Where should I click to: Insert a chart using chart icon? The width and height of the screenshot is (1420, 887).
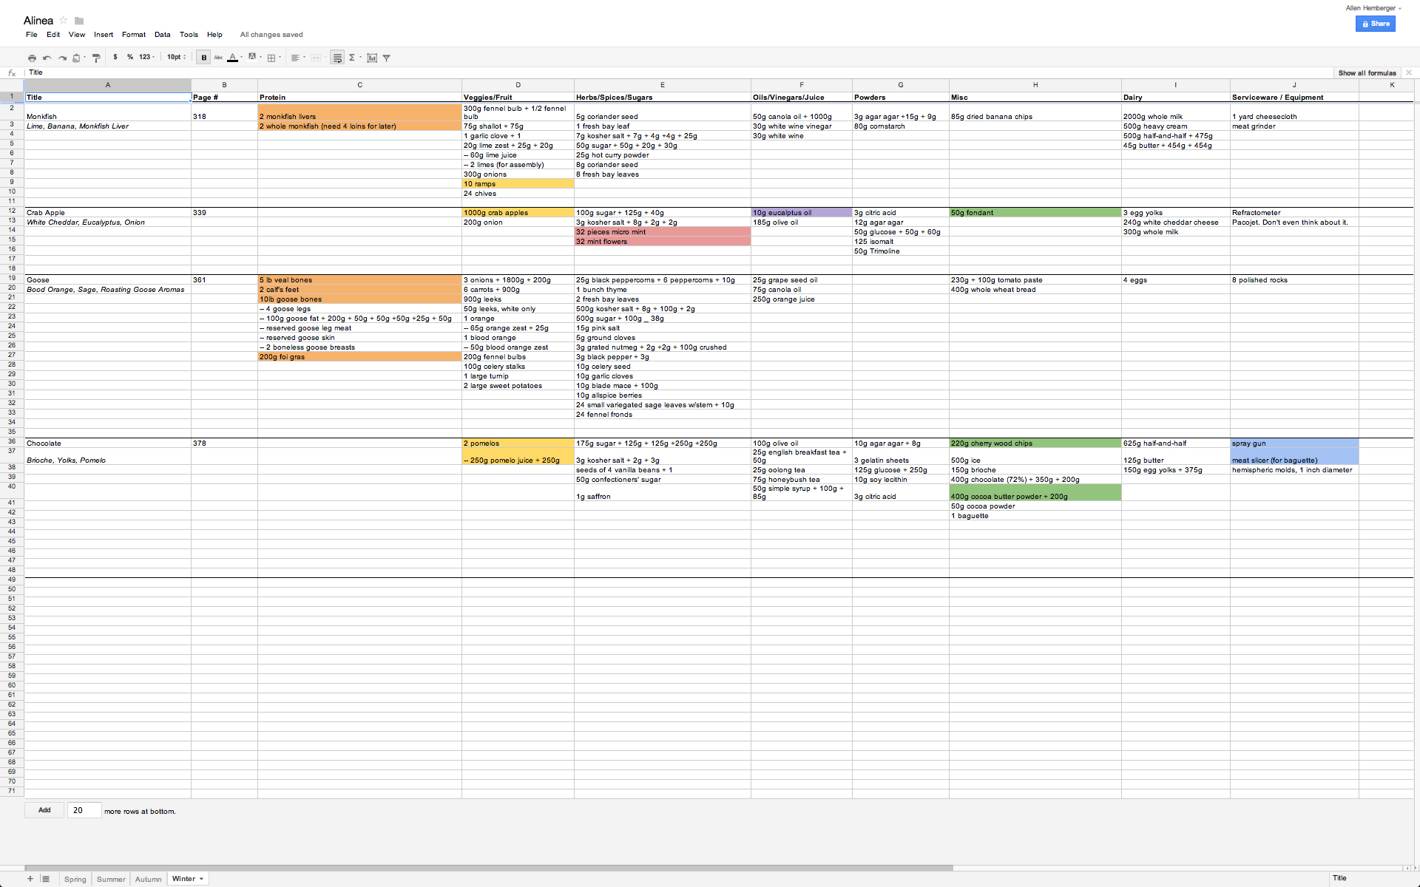click(372, 58)
